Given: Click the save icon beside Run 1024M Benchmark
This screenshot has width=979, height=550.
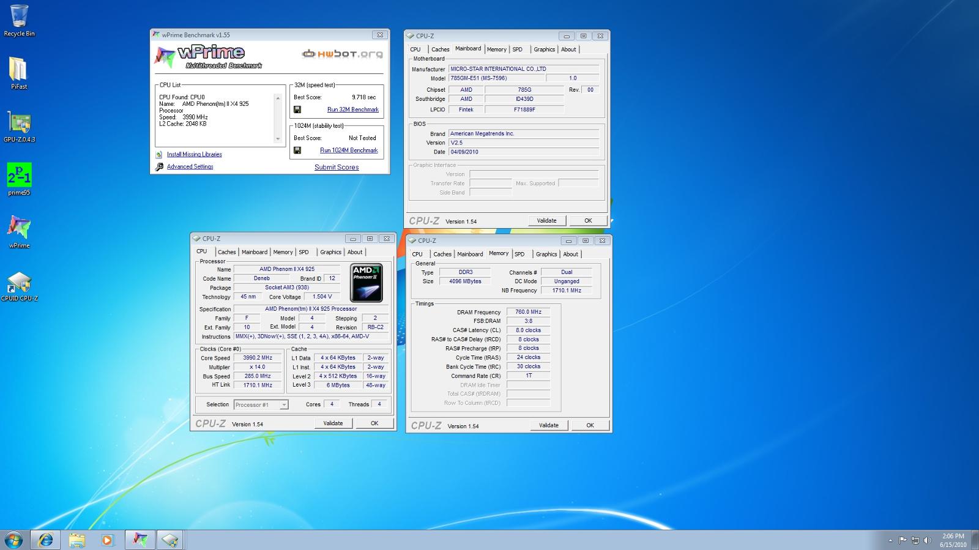Looking at the screenshot, I should [297, 150].
